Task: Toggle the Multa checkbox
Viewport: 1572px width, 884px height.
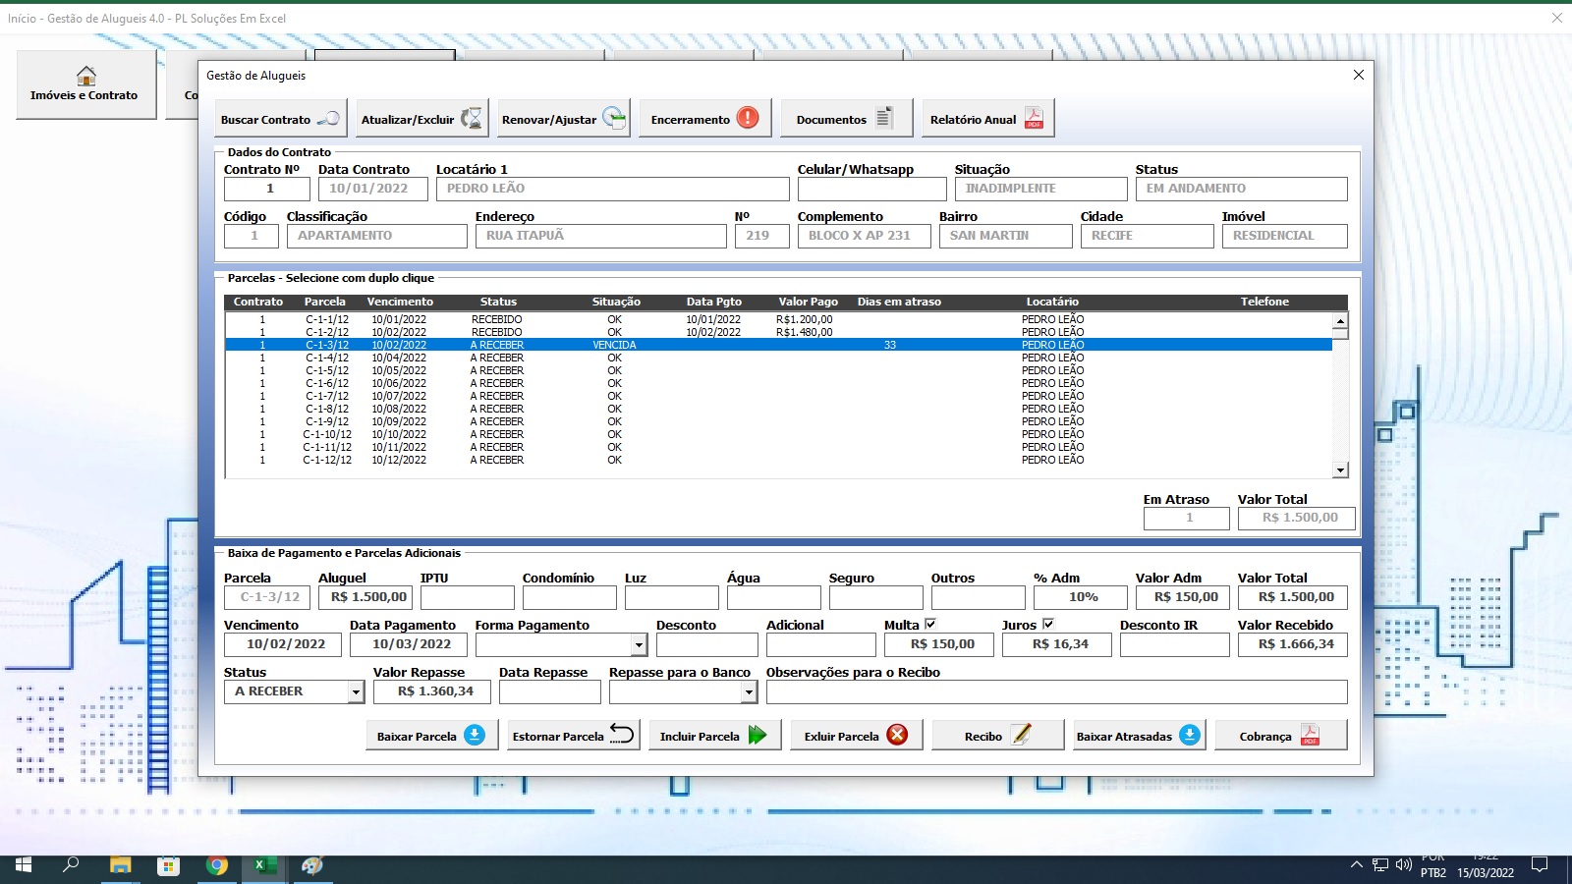Action: [x=930, y=624]
